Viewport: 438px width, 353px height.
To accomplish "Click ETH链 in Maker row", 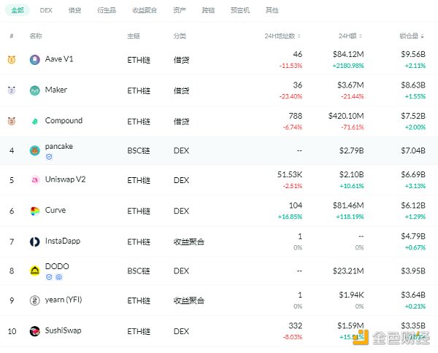I will tap(139, 90).
